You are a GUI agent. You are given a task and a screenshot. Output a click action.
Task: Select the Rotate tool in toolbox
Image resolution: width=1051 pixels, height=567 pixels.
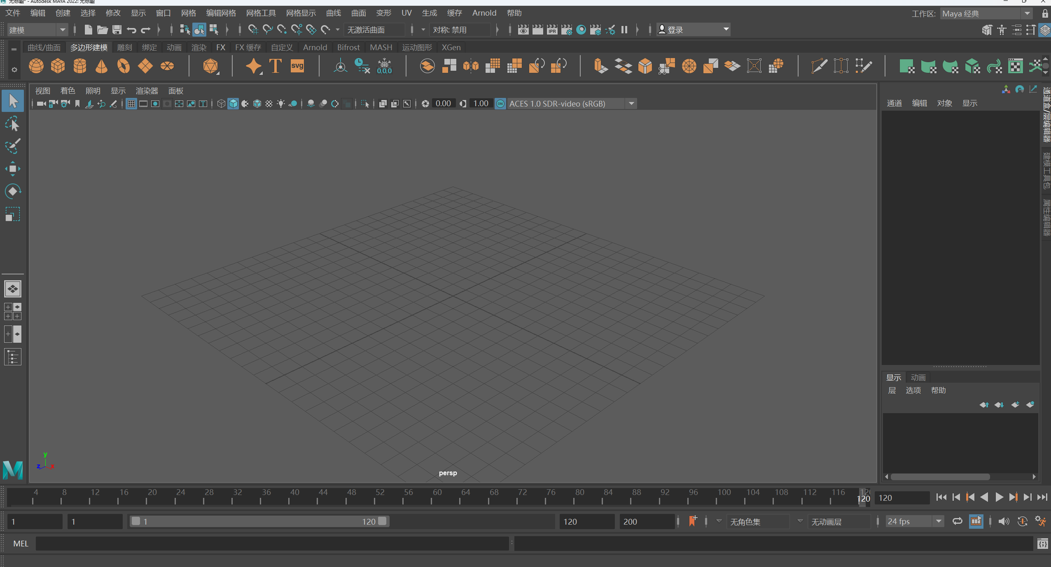12,191
